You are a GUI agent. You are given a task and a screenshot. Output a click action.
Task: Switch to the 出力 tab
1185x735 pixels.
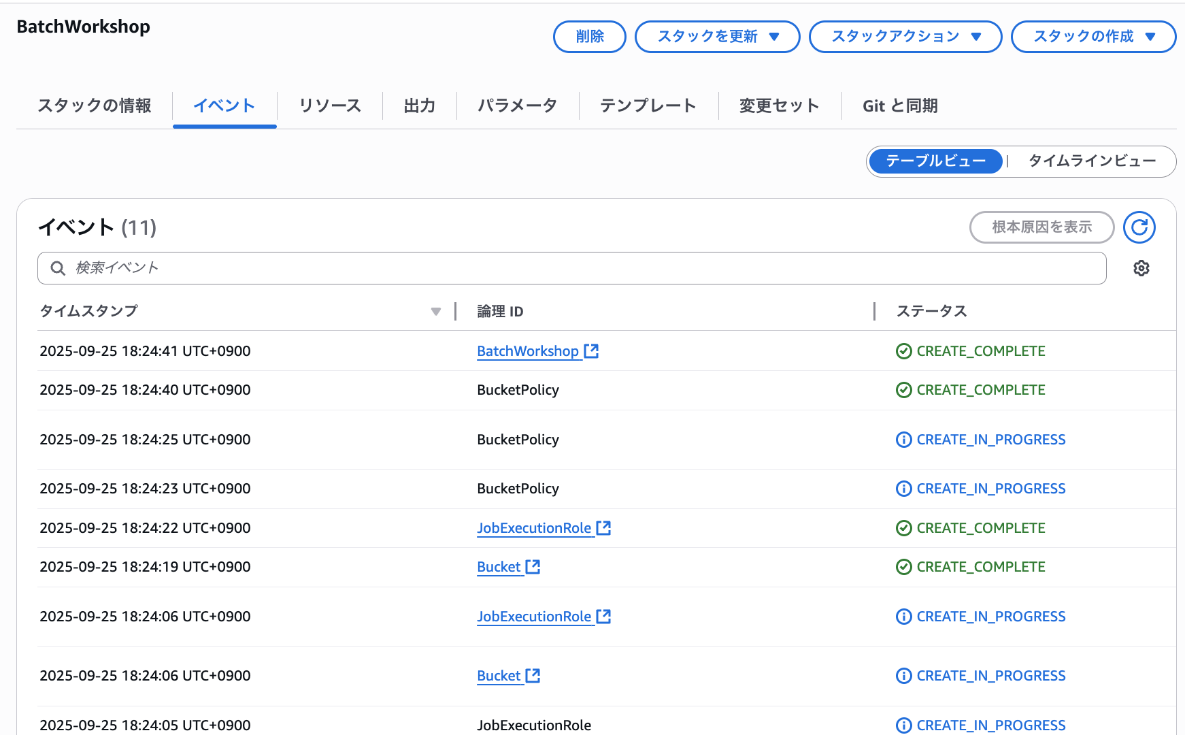[420, 105]
